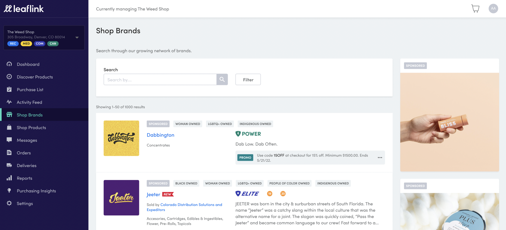The image size is (506, 230).
Task: Click the MED license badge
Action: click(26, 43)
